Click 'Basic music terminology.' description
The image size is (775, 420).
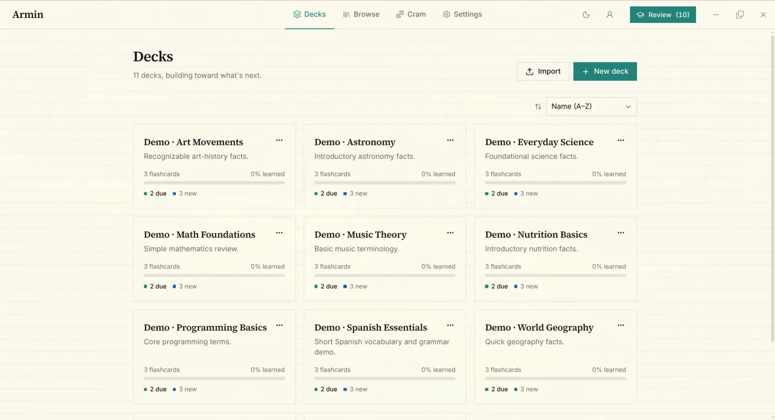(x=357, y=249)
